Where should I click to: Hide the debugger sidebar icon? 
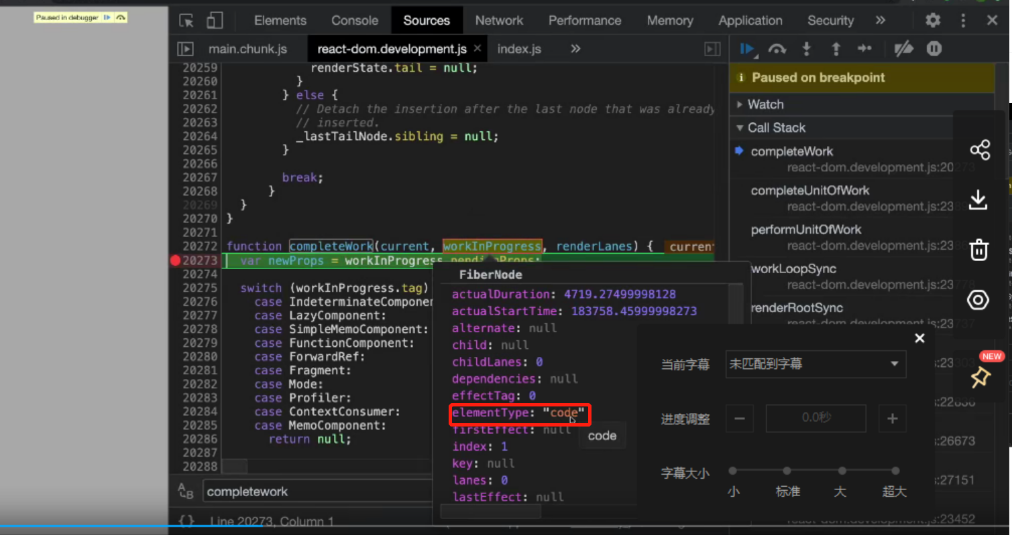pyautogui.click(x=712, y=49)
